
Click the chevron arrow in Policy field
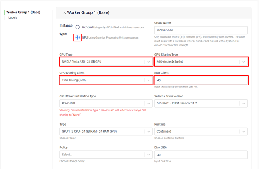tap(148, 155)
